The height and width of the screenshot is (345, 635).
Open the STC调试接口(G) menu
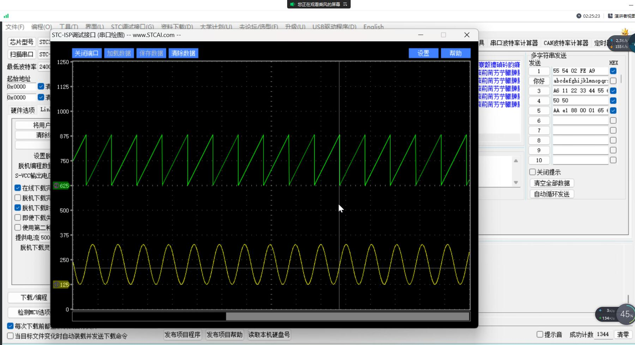click(132, 27)
